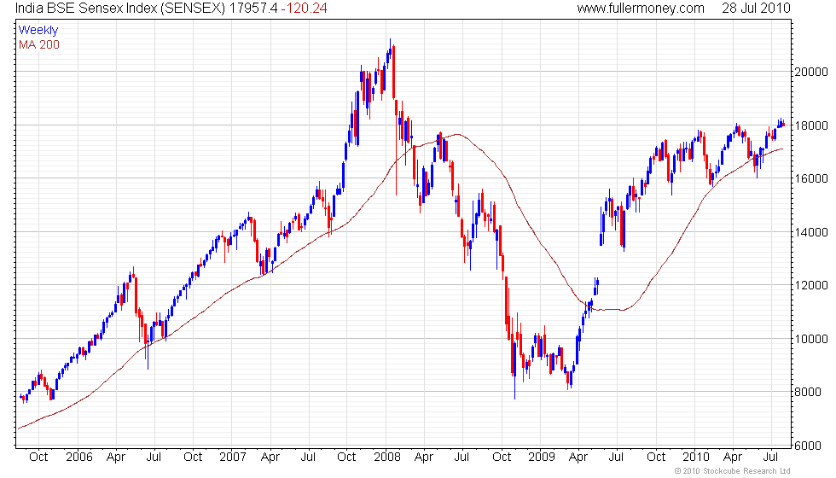This screenshot has width=836, height=478.
Task: Click the last 'Jul' x-axis label
Action: click(x=770, y=458)
